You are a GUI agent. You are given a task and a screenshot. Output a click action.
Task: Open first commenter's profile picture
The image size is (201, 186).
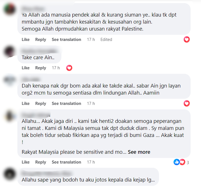[10, 9]
